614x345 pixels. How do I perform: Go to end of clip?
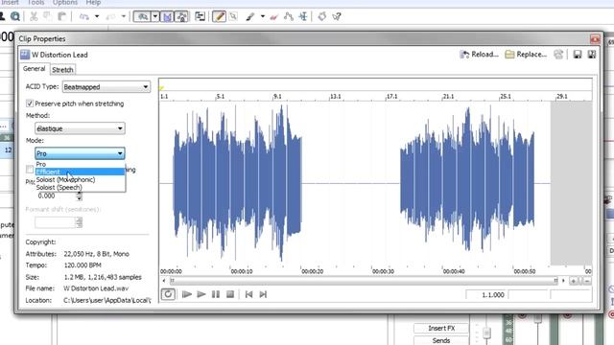[x=263, y=294]
